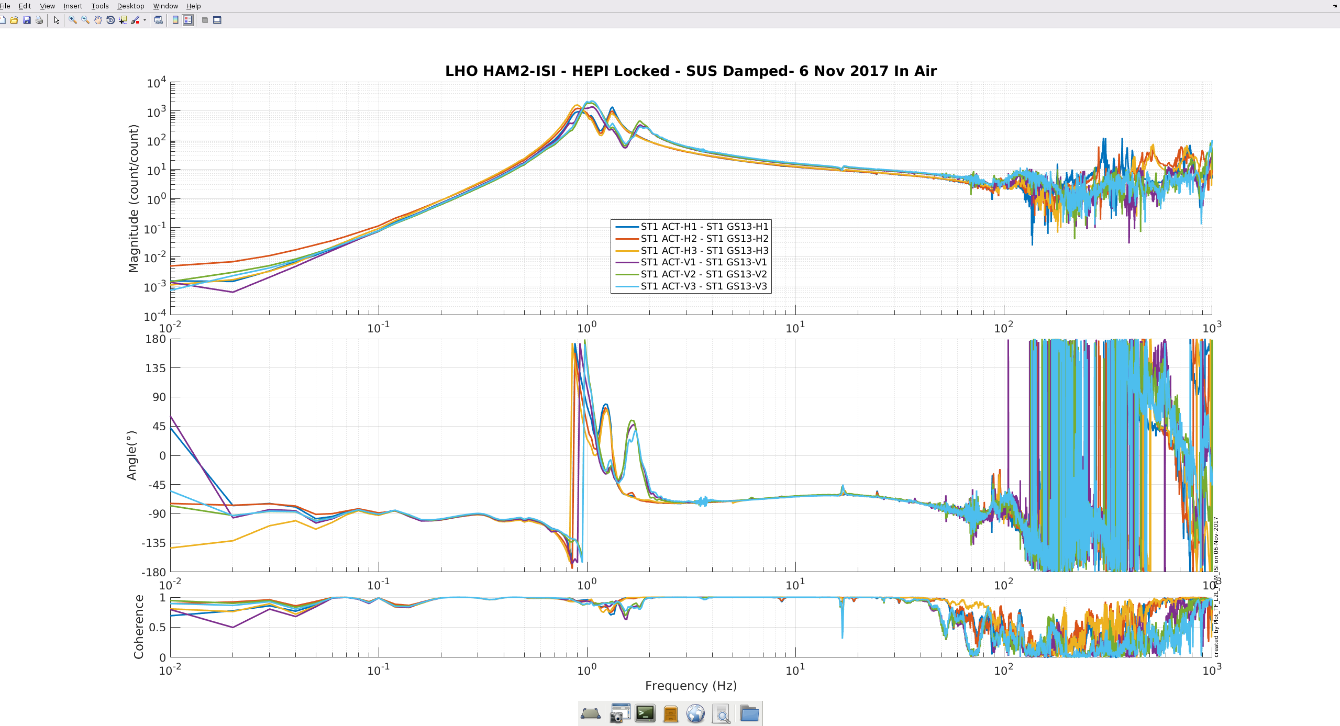The width and height of the screenshot is (1340, 726).
Task: Click the Magnitude (count/count) axis label
Action: pos(134,199)
